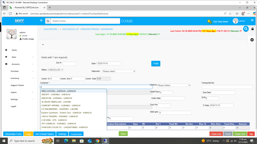
Task: Select AEROFIT - KORANGI - KARACHI from list
Action: click(x=56, y=94)
